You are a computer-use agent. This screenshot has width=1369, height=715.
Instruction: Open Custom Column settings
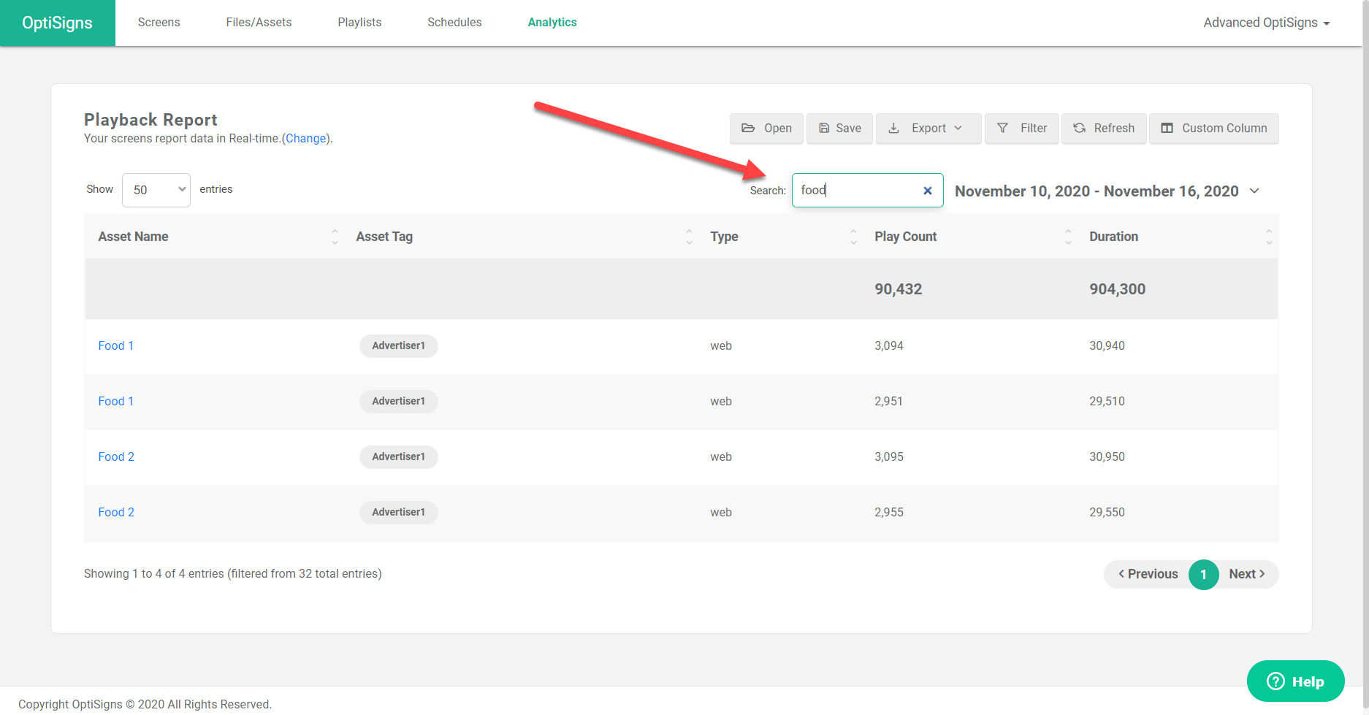(x=1213, y=129)
